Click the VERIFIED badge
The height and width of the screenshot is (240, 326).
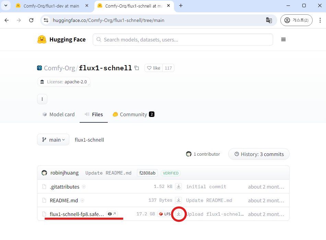point(171,173)
